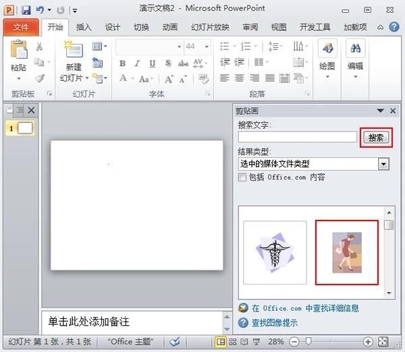Open the Bullets list dropdown
Image resolution: width=405 pixels, height=352 pixels.
234,47
